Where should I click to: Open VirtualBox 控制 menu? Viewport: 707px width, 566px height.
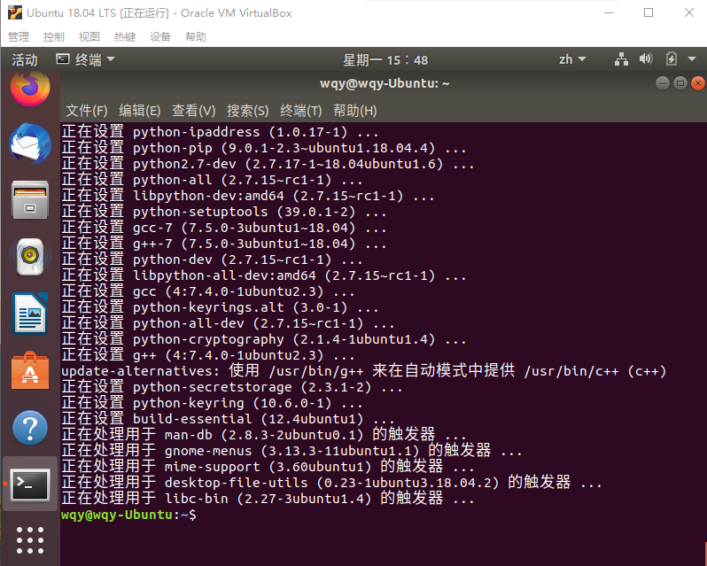pos(54,37)
